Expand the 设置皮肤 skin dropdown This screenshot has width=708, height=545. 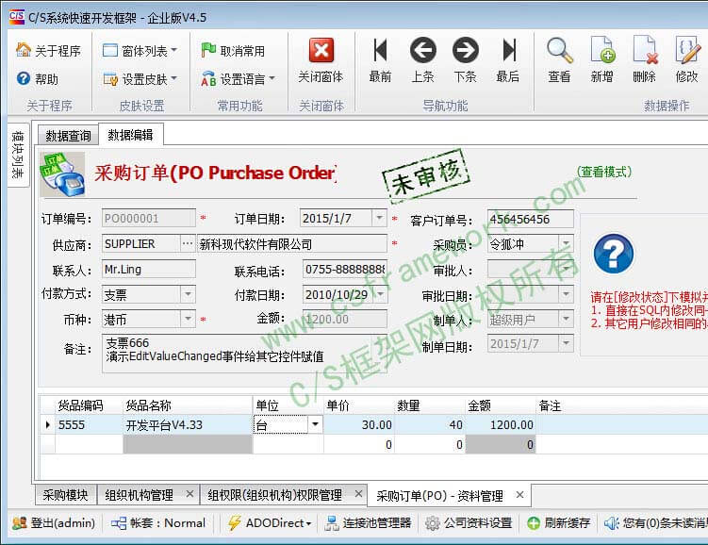(x=140, y=79)
